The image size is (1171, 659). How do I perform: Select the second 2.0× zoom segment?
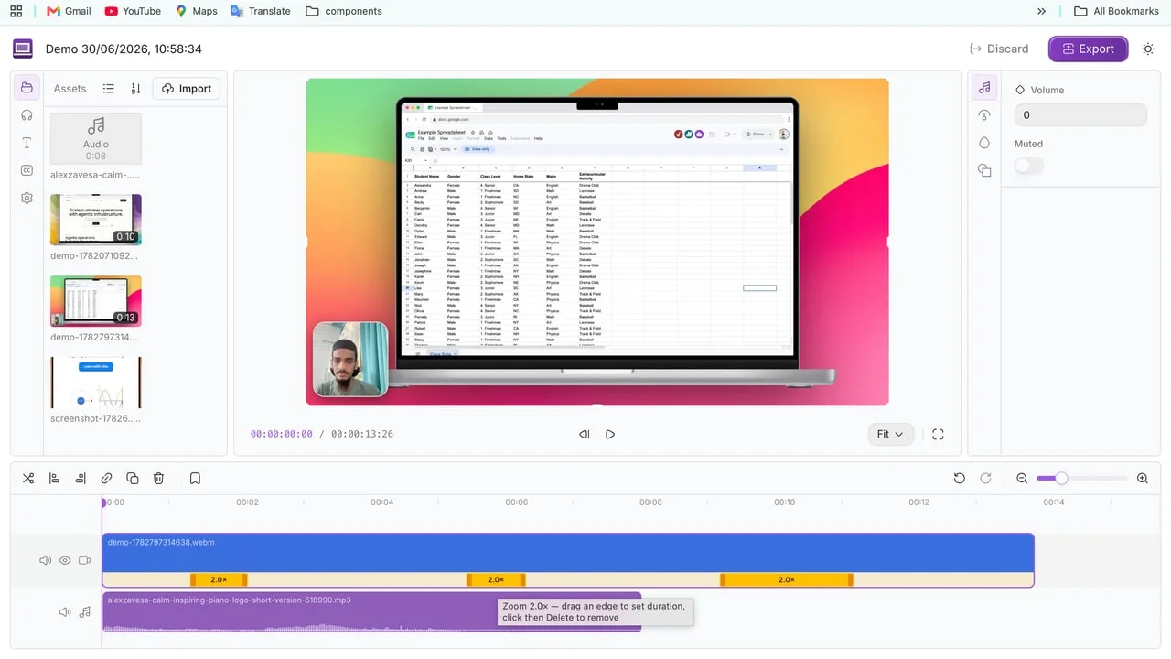click(x=496, y=579)
